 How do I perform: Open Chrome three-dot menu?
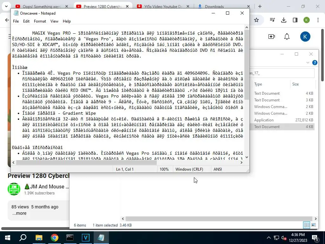click(x=318, y=20)
